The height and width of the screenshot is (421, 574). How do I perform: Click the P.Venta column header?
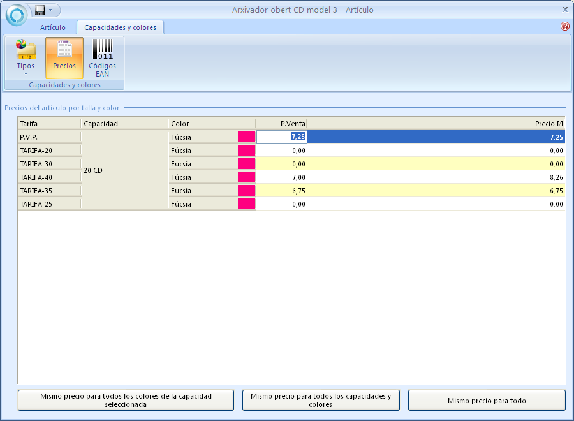click(x=281, y=123)
